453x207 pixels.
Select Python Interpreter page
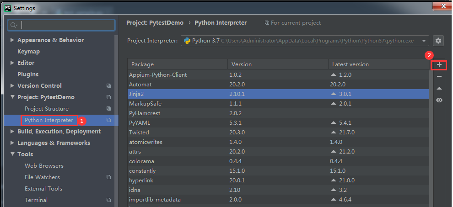49,120
